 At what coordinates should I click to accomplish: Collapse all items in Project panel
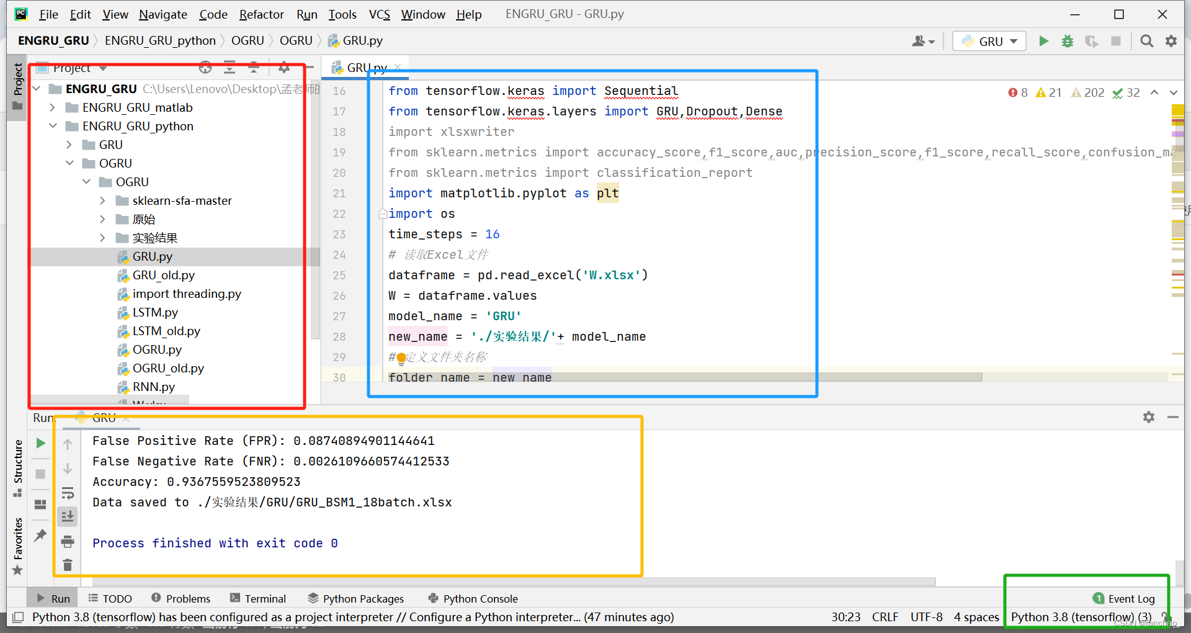click(254, 67)
